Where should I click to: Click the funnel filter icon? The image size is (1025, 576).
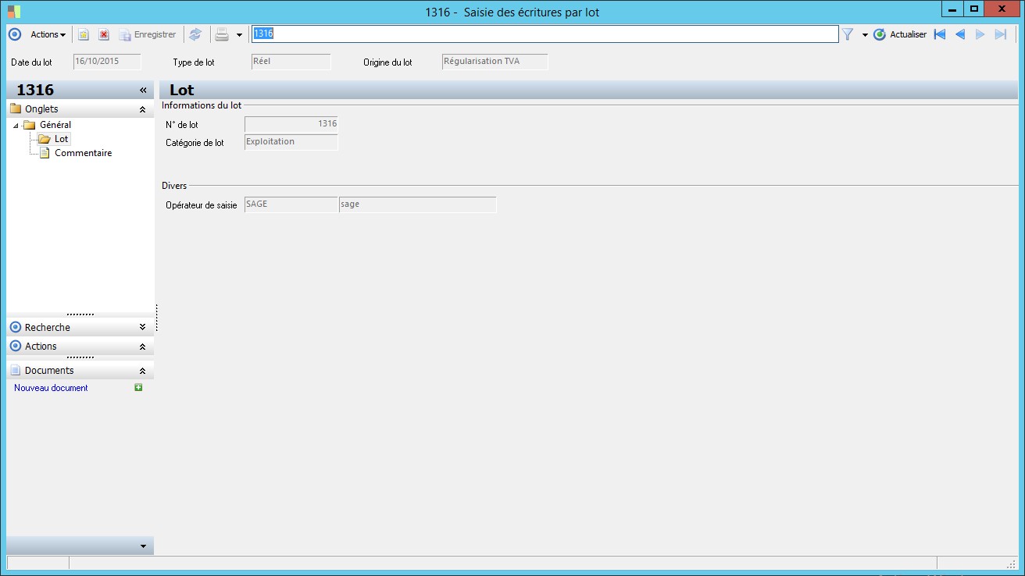point(848,34)
